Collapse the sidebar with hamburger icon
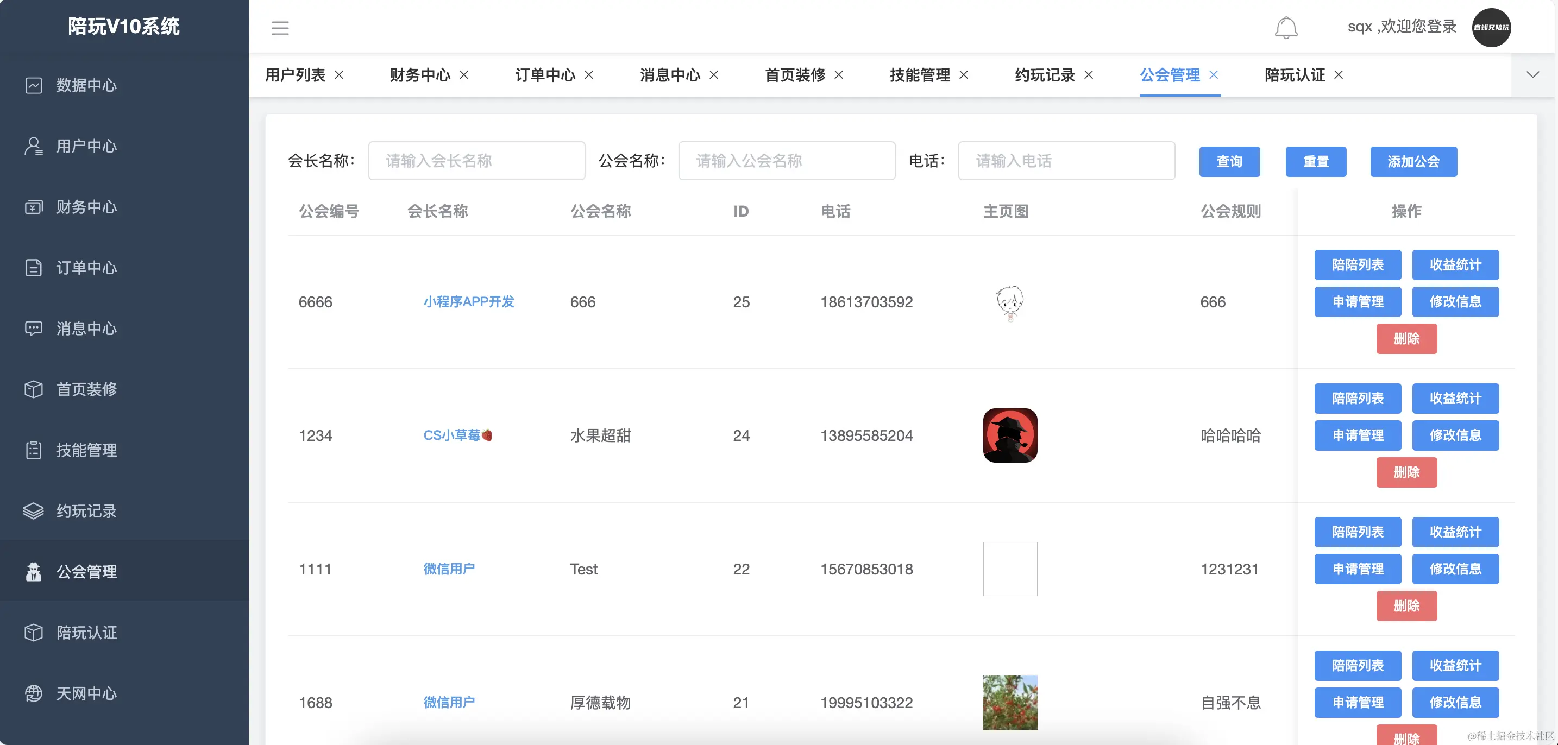The height and width of the screenshot is (745, 1558). click(x=280, y=28)
